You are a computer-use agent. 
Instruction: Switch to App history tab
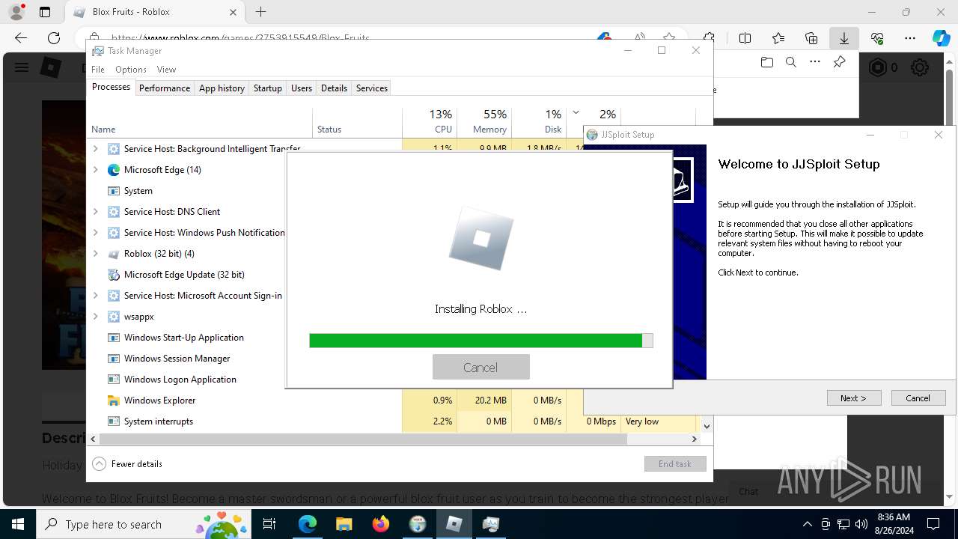[x=222, y=88]
